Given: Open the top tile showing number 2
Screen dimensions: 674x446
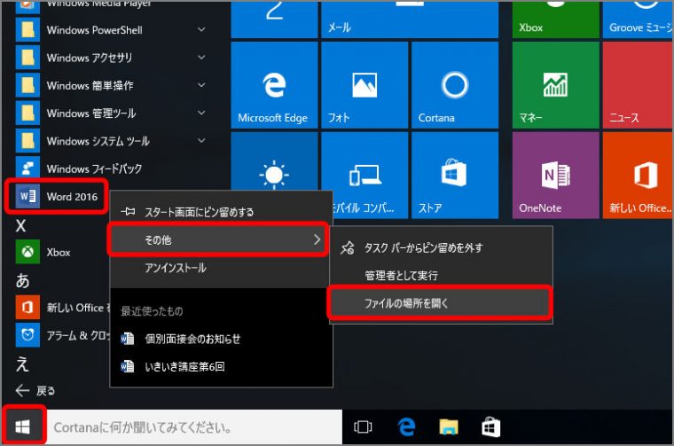Looking at the screenshot, I should click(274, 20).
